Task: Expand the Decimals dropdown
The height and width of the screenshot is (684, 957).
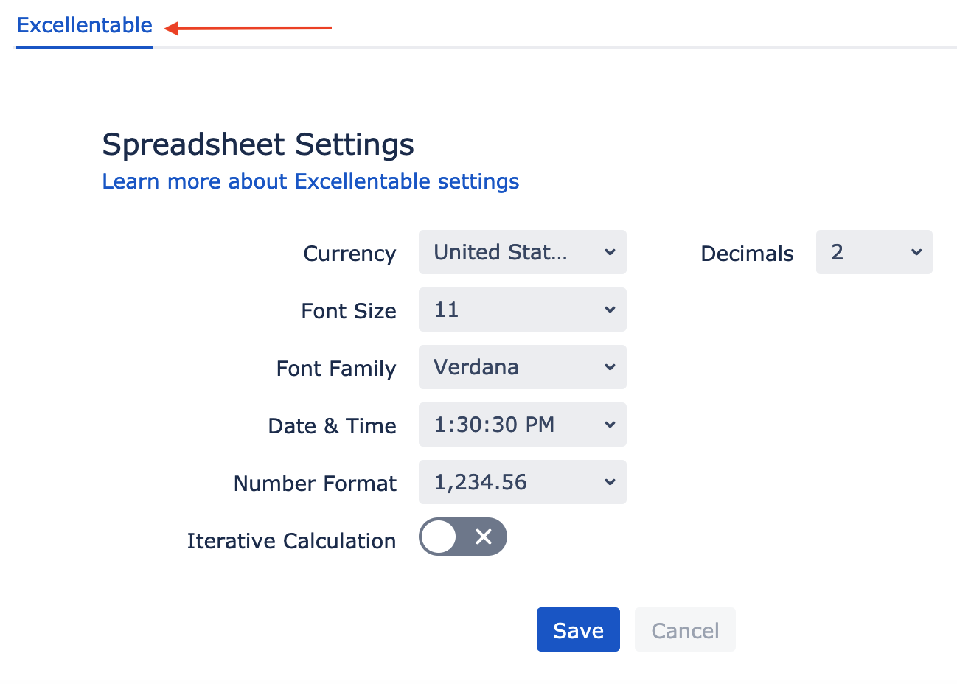Action: tap(874, 252)
